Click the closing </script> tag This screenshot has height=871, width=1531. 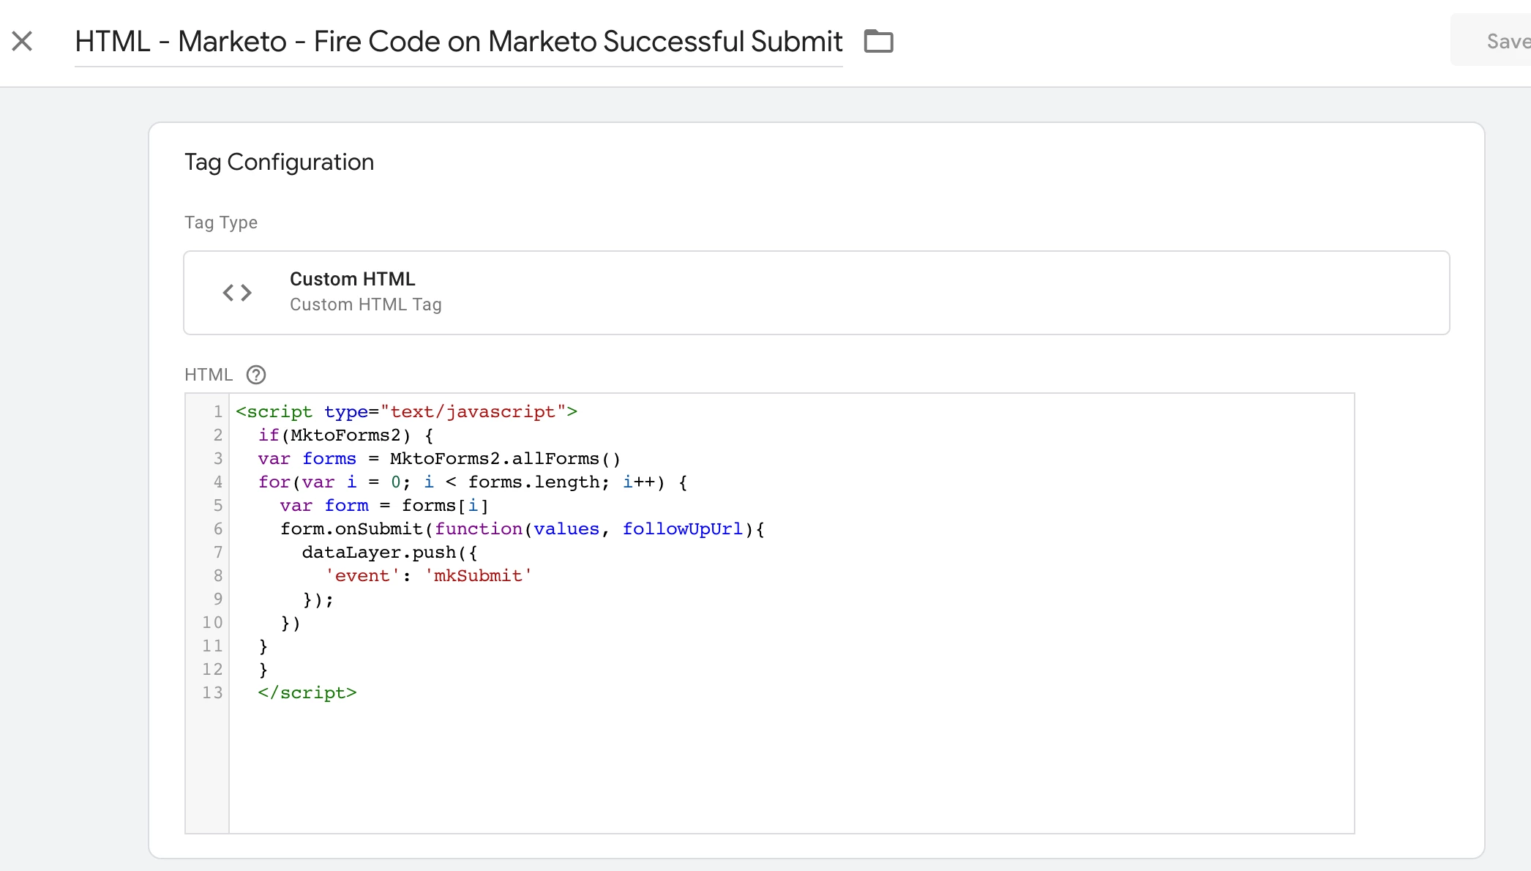307,693
